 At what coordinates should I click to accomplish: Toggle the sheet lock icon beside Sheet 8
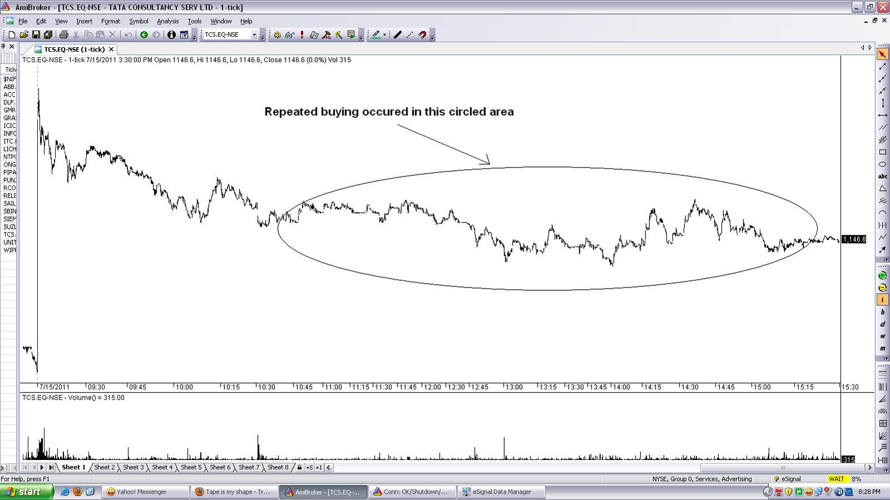[299, 467]
